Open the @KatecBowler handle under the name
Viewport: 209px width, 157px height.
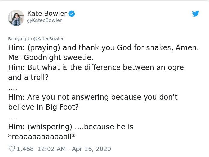[44, 20]
